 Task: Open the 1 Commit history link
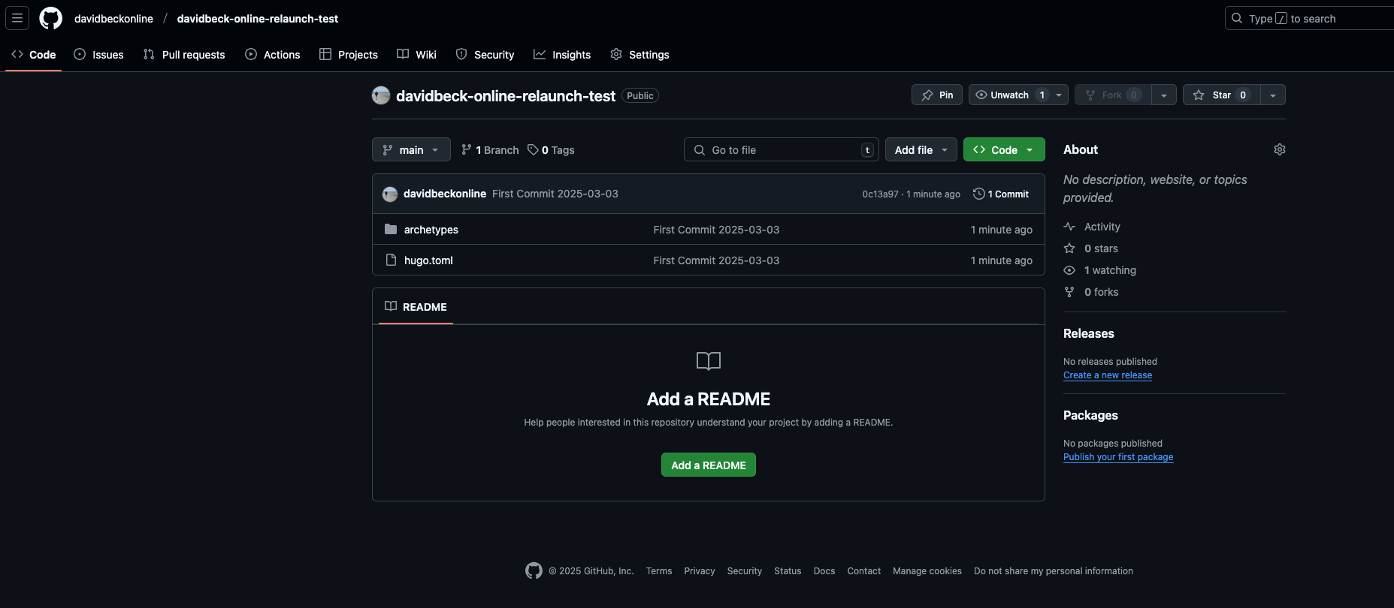click(1001, 194)
